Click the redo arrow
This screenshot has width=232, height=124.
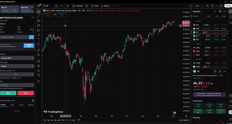pyautogui.click(x=118, y=6)
